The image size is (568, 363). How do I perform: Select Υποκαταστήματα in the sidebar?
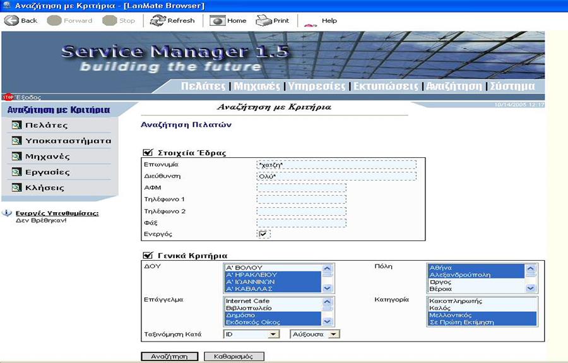(x=68, y=141)
